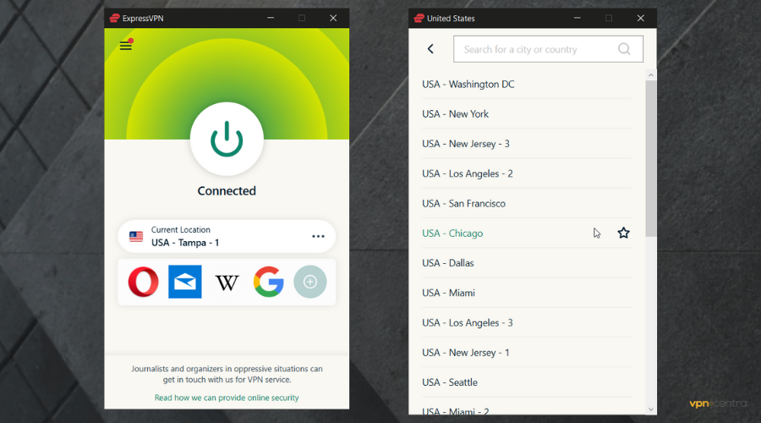Viewport: 761px width, 423px height.
Task: Follow the online security information link
Action: 227,398
